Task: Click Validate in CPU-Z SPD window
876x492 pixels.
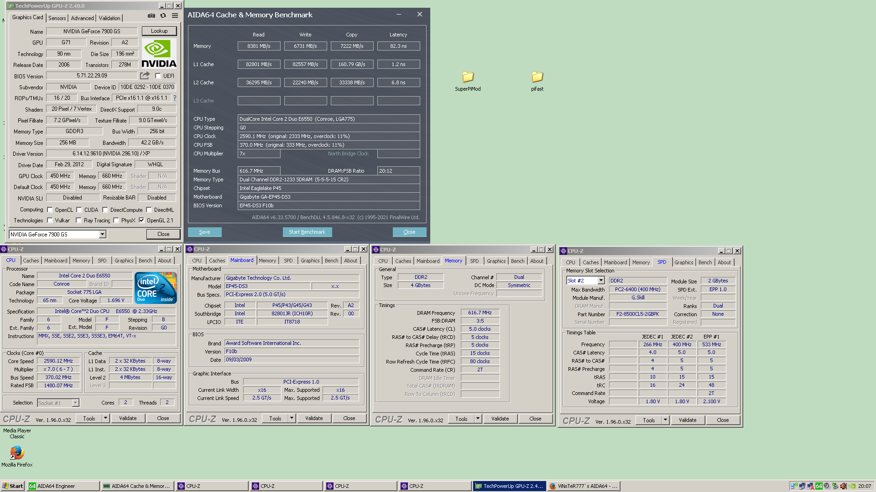Action: pos(688,420)
